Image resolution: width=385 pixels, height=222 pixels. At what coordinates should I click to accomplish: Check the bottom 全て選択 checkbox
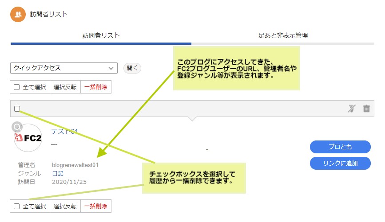[x=17, y=206]
